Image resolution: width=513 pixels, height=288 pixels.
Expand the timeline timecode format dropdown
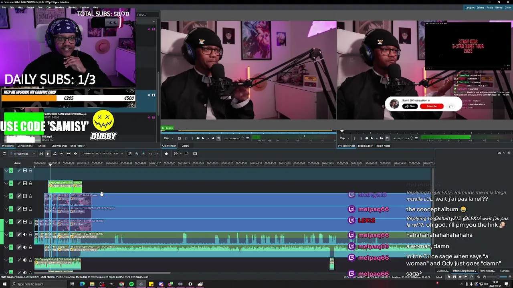click(122, 154)
